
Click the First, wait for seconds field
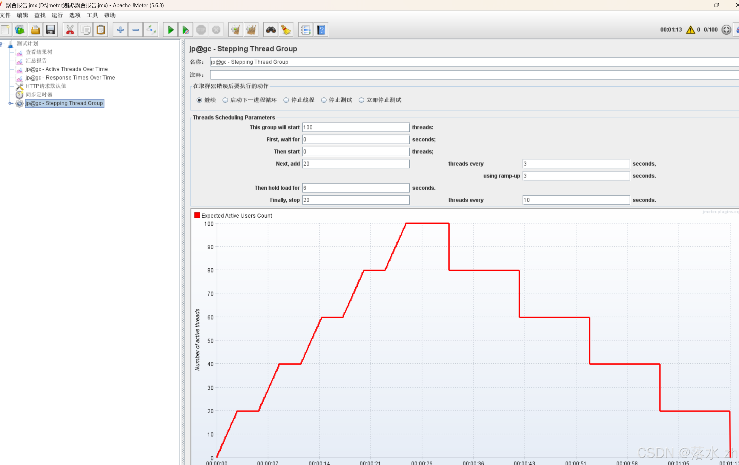pyautogui.click(x=356, y=140)
